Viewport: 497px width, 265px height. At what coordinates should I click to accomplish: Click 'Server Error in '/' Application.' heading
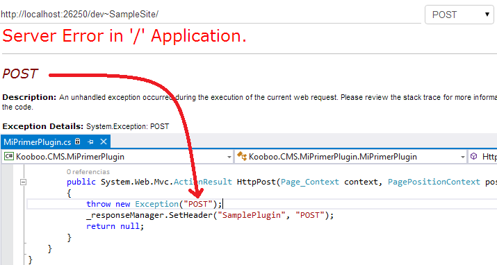click(x=124, y=36)
